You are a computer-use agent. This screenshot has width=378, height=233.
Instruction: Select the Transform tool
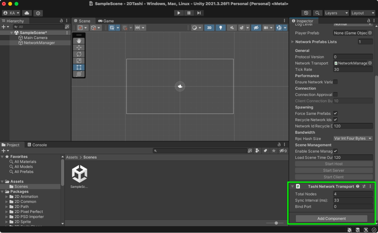point(79,74)
